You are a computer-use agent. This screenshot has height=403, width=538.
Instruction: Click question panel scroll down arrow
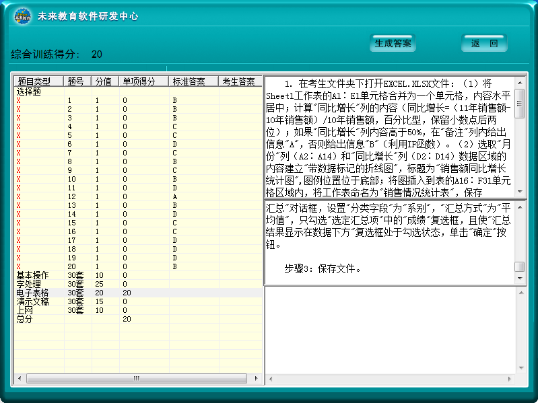(x=520, y=192)
